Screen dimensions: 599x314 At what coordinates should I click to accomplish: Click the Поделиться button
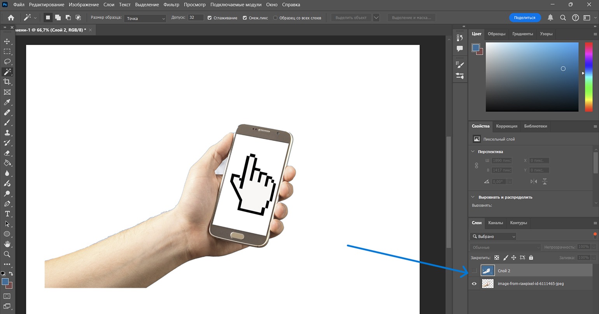525,17
